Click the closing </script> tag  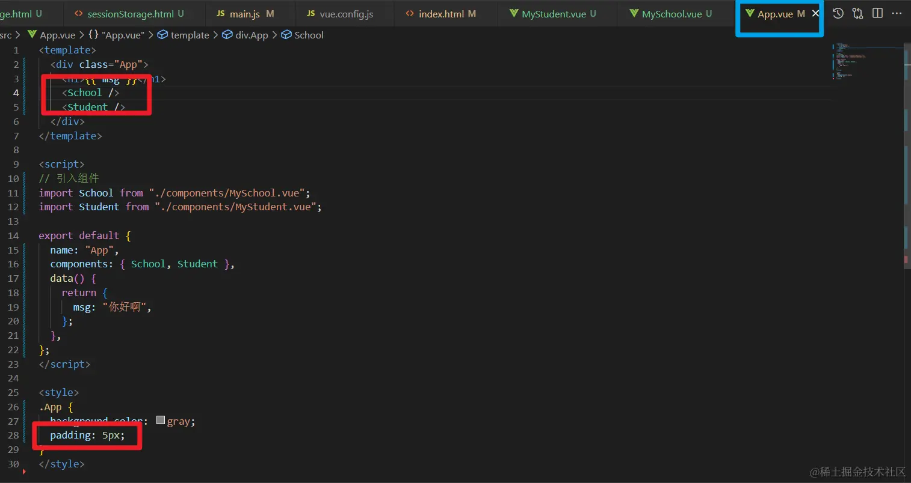point(64,364)
